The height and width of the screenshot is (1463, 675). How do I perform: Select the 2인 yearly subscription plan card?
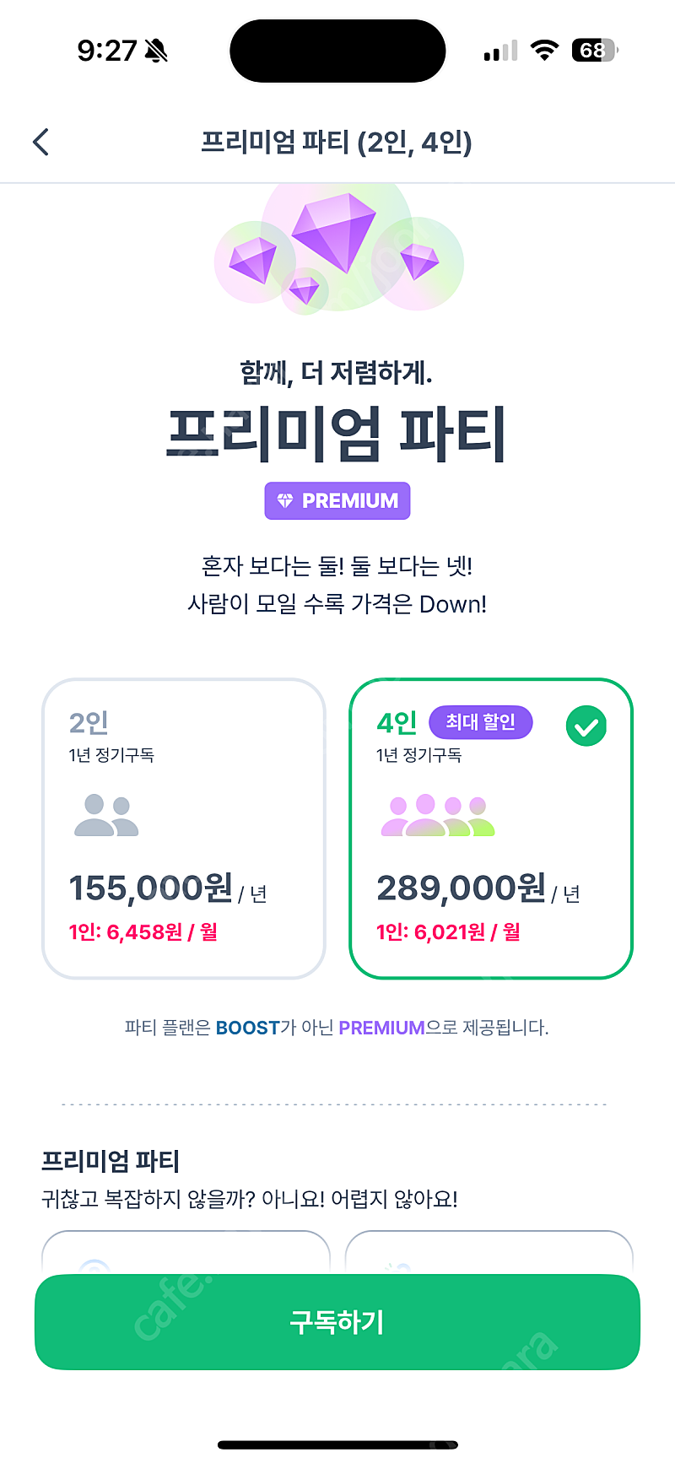click(x=184, y=829)
